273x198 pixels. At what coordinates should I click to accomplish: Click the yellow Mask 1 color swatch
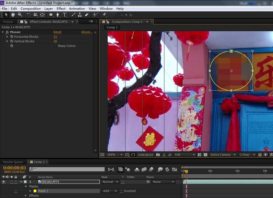tap(35, 191)
